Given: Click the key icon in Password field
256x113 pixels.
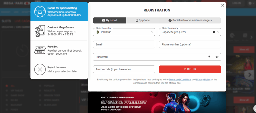Looking at the screenshot, I should click(209, 57).
